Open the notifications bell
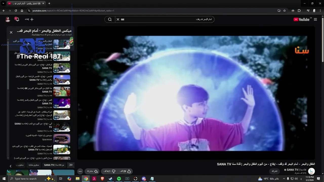Image resolution: width=324 pixels, height=182 pixels. [x=17, y=19]
